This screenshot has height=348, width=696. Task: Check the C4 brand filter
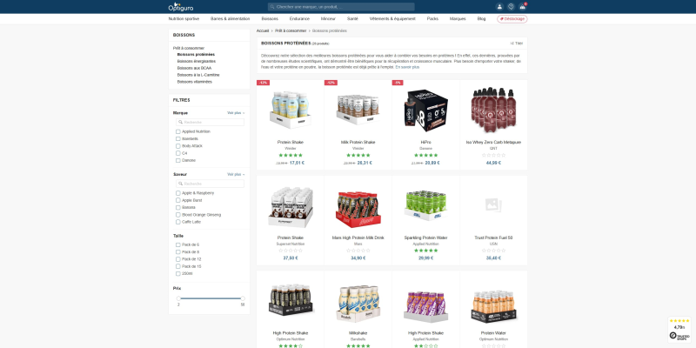(178, 153)
